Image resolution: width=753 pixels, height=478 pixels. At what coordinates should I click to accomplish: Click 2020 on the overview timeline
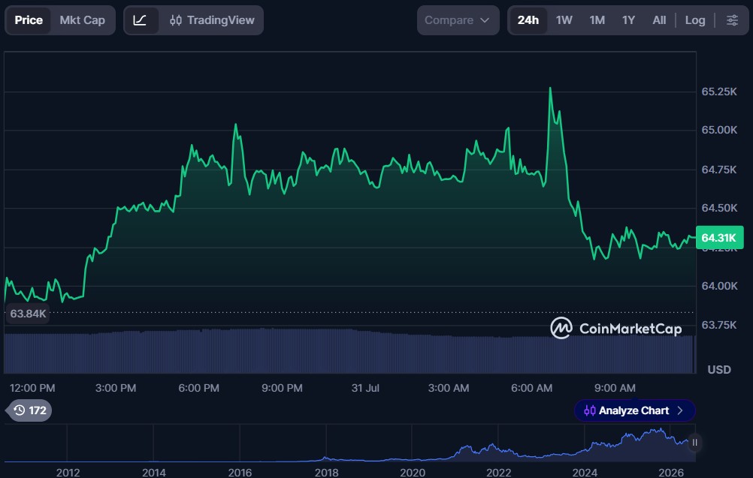(412, 473)
